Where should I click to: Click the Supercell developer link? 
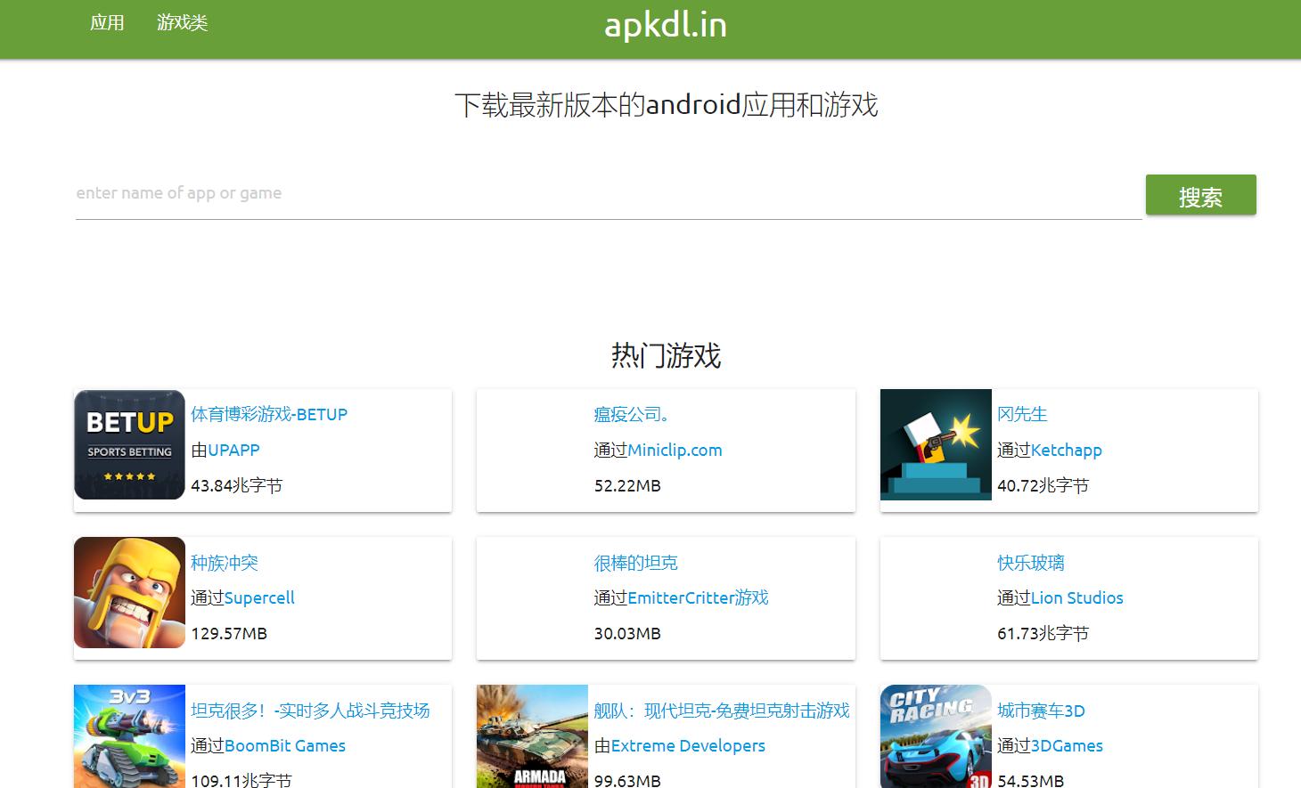[258, 597]
